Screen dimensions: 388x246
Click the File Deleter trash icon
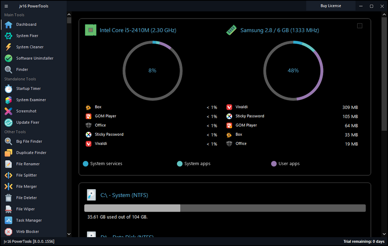(x=8, y=198)
